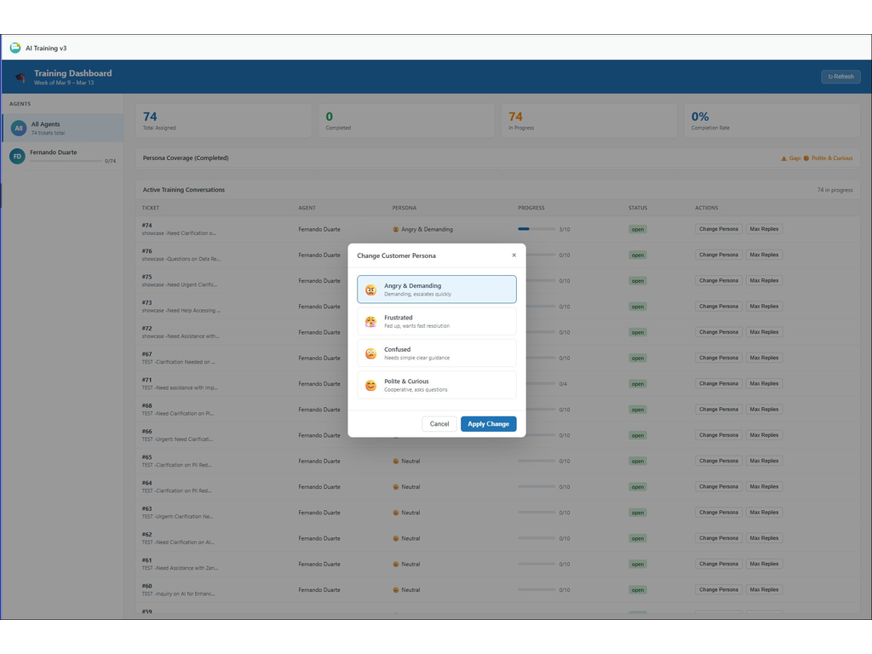Cancel the persona change dialog
The image size is (872, 654).
tap(439, 424)
